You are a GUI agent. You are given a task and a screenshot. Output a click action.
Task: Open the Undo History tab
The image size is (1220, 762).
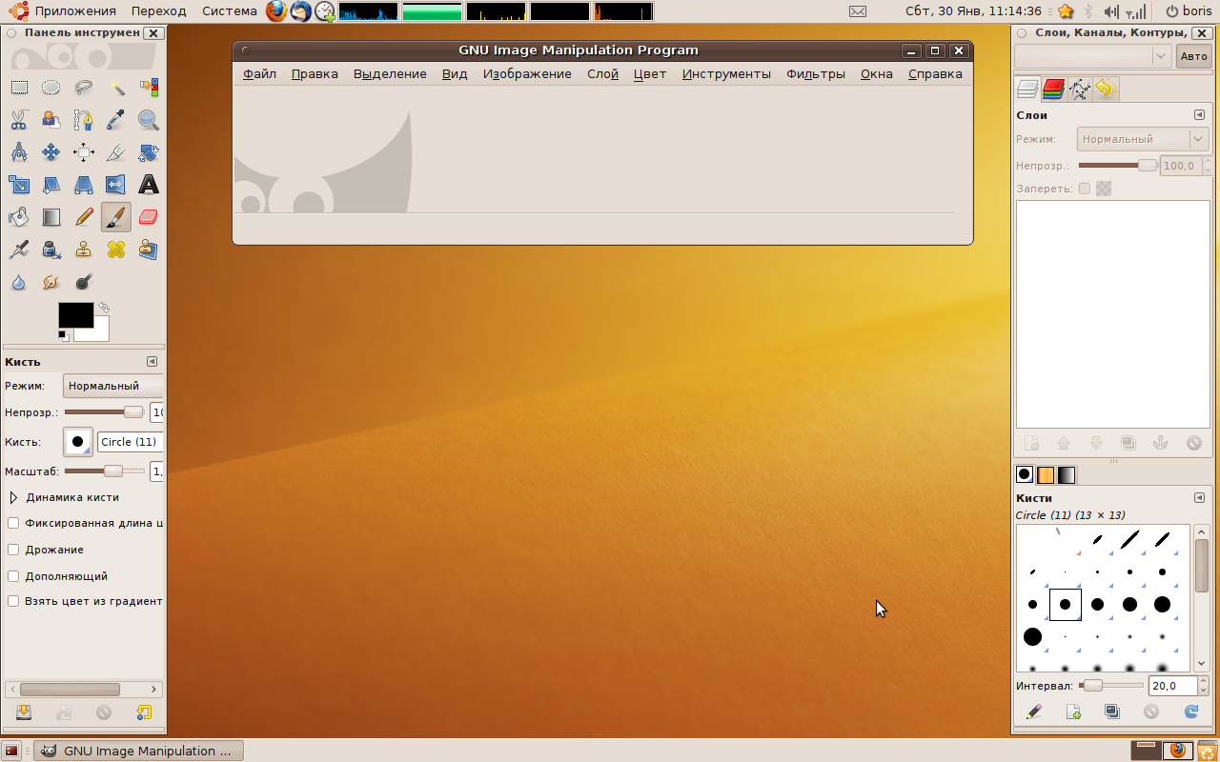[x=1105, y=90]
